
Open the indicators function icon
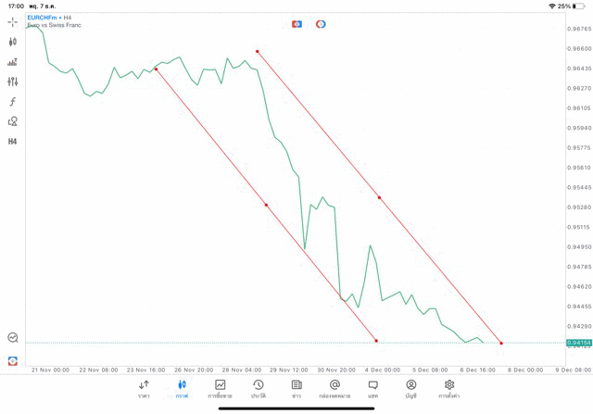click(x=13, y=102)
